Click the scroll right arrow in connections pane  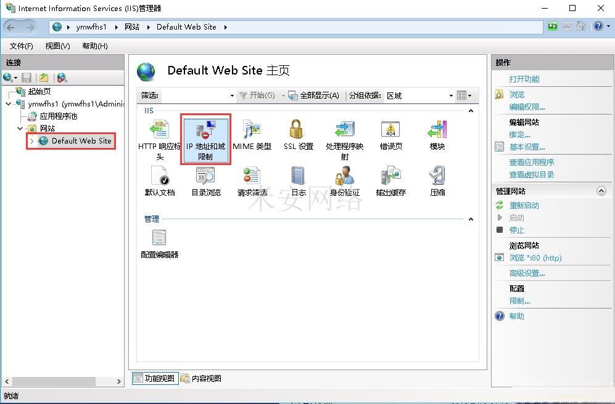pos(119,381)
